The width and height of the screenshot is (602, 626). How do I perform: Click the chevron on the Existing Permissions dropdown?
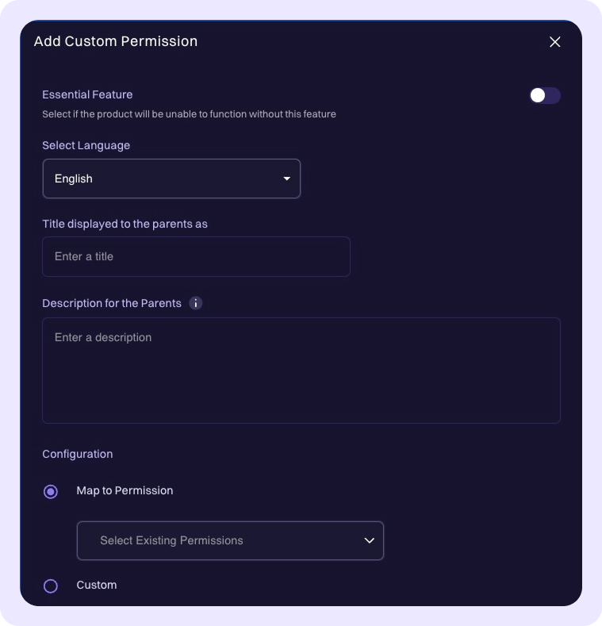[369, 540]
